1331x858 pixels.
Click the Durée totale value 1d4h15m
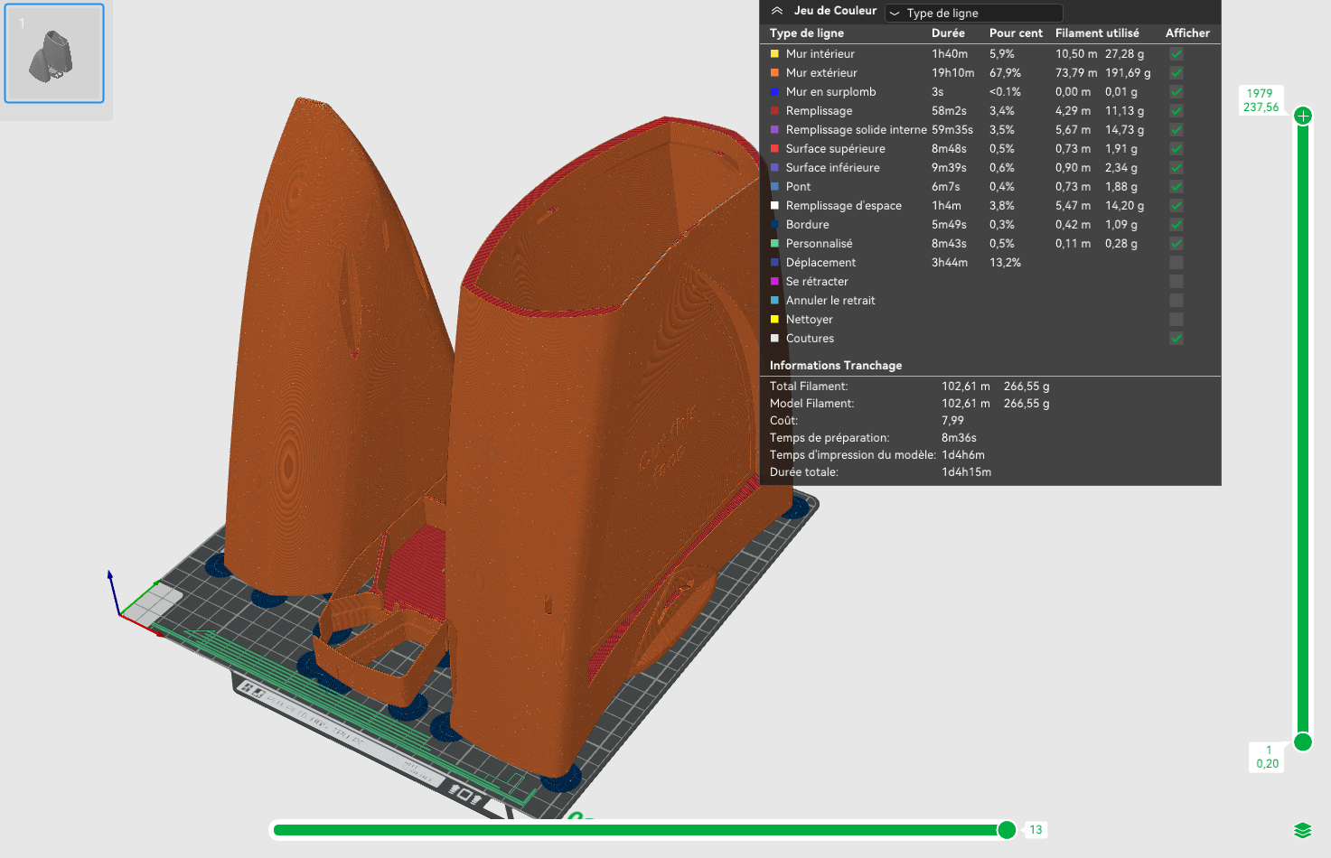(966, 472)
